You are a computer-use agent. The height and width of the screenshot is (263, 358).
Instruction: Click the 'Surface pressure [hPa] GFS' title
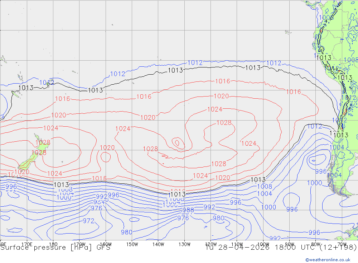[55, 248]
